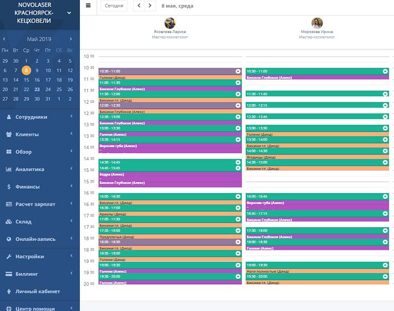394x311 pixels.
Task: Click the Настройки wrench icon
Action: (8, 257)
